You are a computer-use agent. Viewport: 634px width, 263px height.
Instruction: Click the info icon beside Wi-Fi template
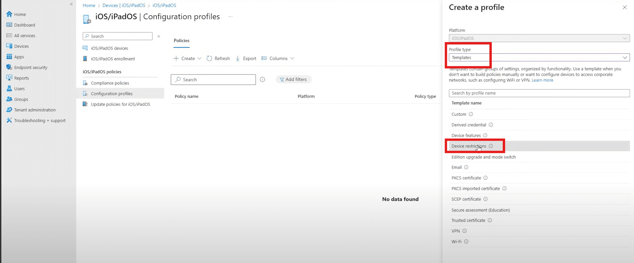tap(466, 241)
